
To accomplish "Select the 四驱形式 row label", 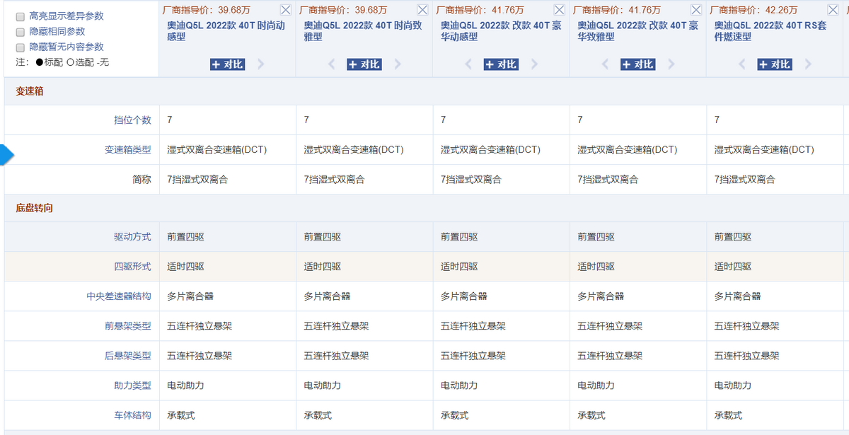I will coord(132,267).
